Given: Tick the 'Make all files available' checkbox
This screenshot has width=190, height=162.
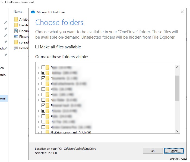Looking at the screenshot, I should 37,47.
